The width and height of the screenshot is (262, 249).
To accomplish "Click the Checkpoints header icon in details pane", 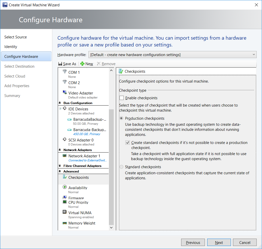I will click(x=121, y=71).
